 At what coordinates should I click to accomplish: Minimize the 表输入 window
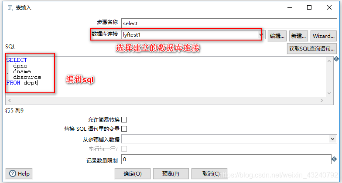click(x=289, y=8)
